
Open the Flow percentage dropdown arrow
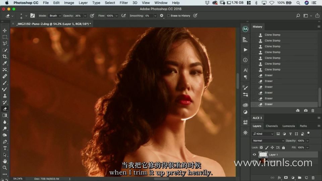(x=116, y=16)
